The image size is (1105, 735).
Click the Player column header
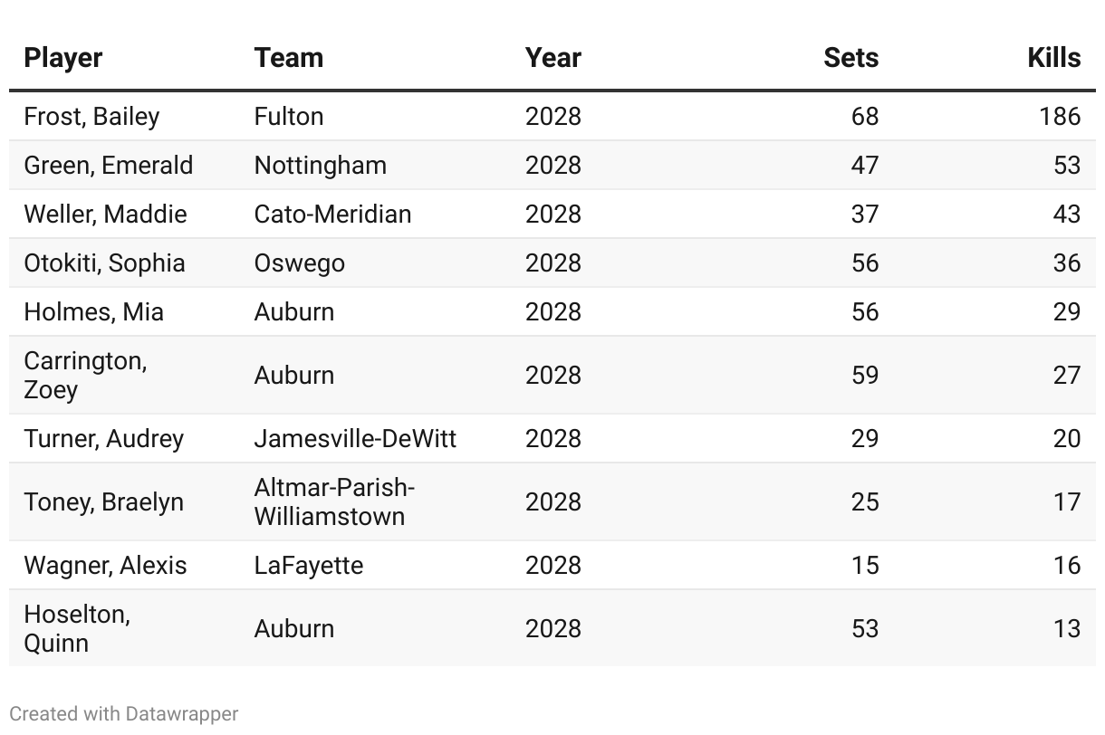(63, 58)
